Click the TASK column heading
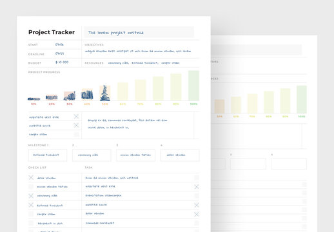 [x=88, y=168]
